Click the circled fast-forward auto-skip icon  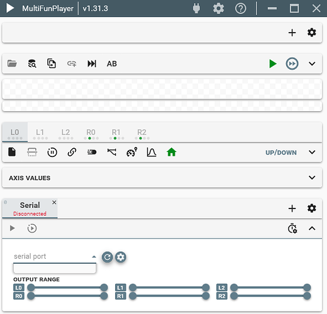click(292, 63)
